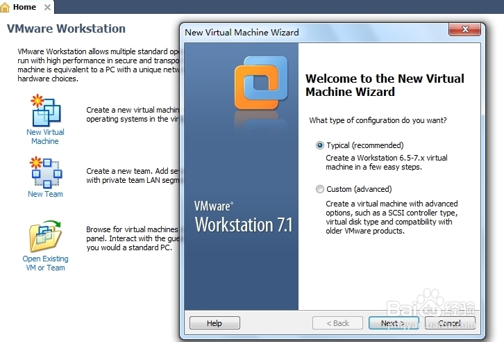
Task: Click the Open Existing VM folder icon
Action: pyautogui.click(x=45, y=236)
